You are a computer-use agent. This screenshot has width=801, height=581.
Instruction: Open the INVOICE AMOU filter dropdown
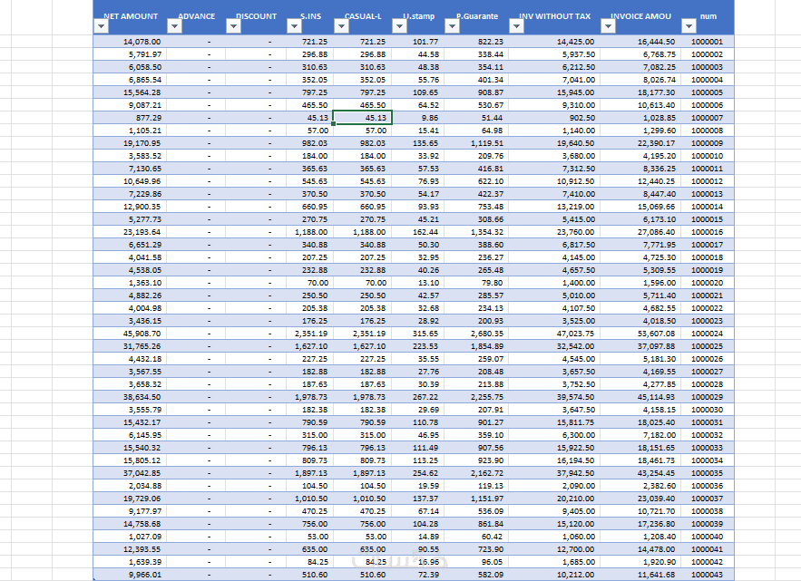click(x=608, y=26)
